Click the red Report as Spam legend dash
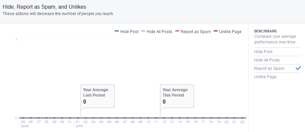Viewport: 305px width, 132px height. click(177, 31)
